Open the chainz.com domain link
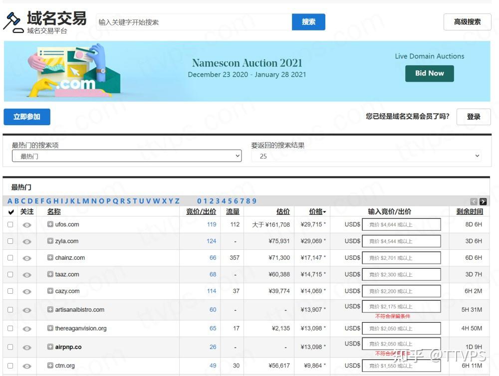 click(70, 258)
